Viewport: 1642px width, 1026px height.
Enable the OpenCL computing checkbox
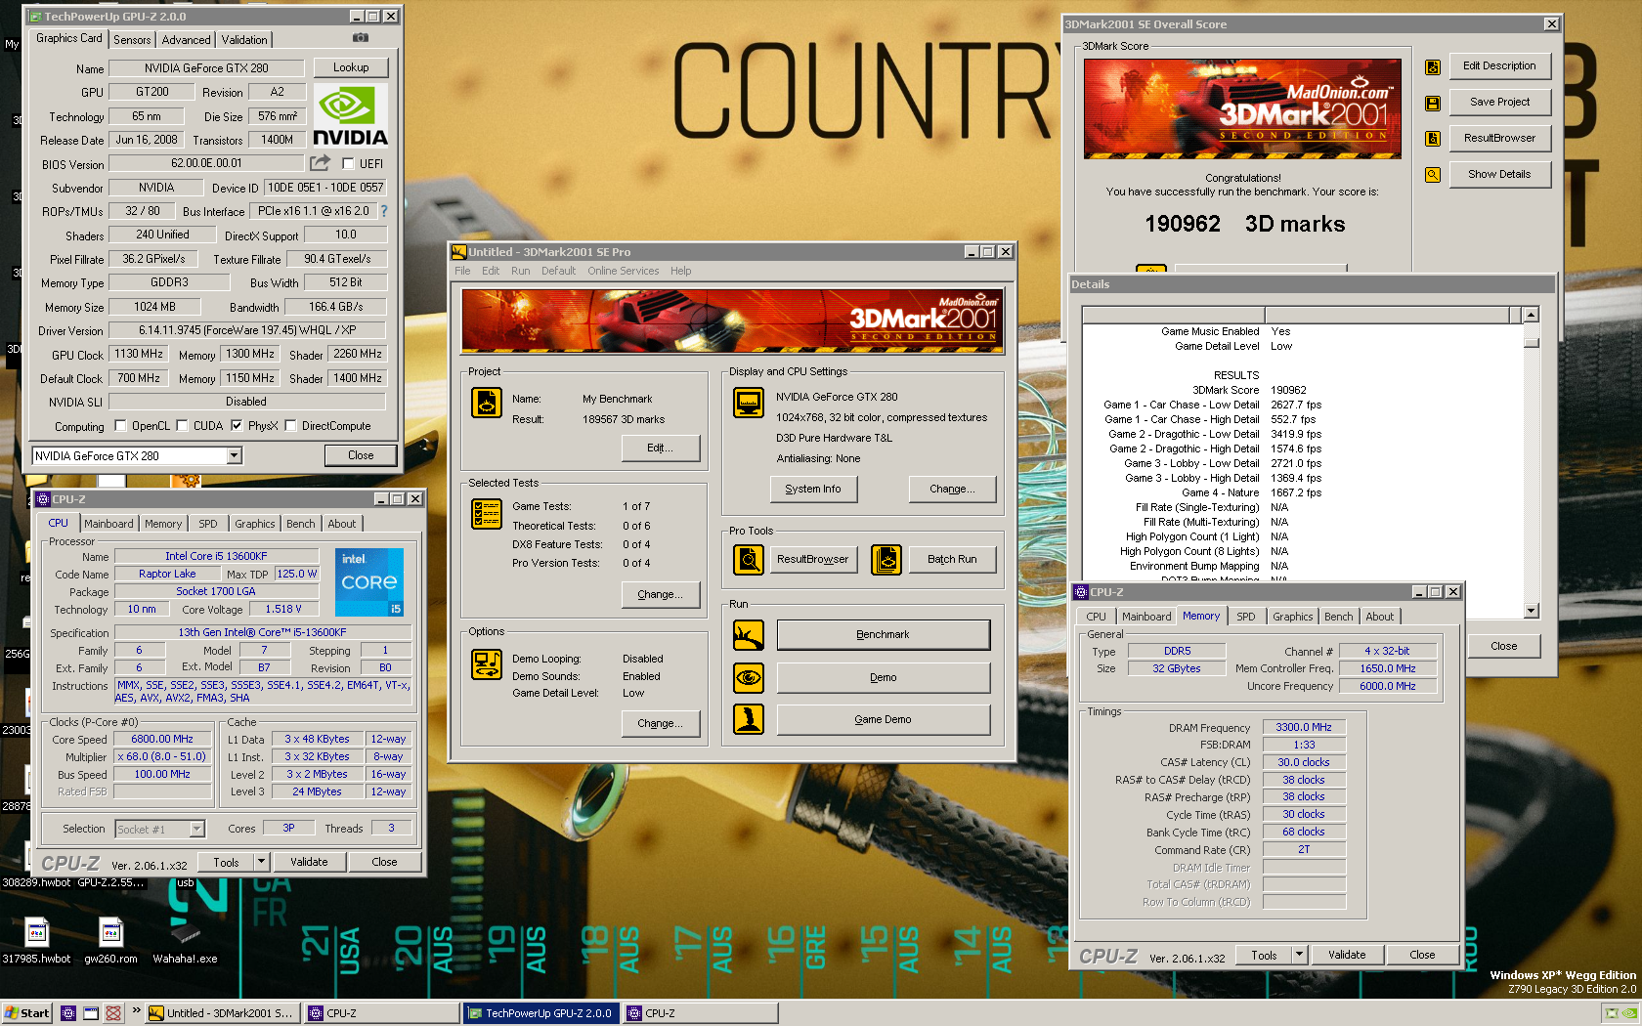pos(120,426)
